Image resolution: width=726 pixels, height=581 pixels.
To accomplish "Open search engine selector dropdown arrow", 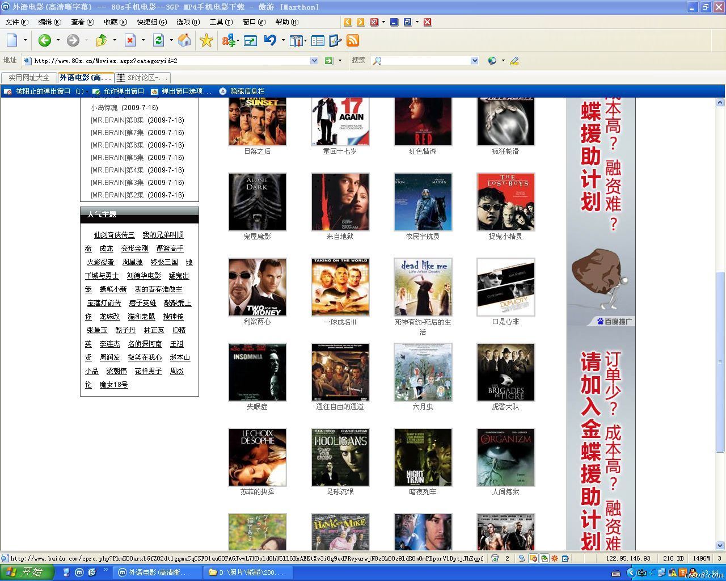I will (x=503, y=61).
